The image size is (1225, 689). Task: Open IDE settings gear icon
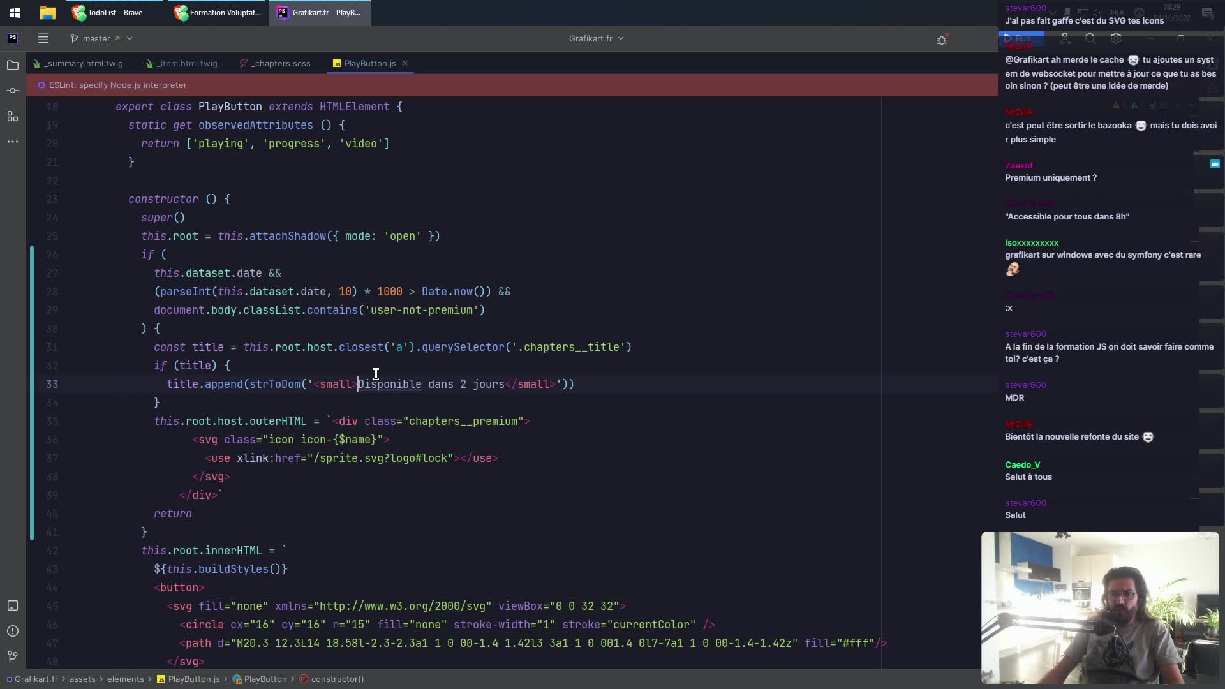pyautogui.click(x=1116, y=39)
